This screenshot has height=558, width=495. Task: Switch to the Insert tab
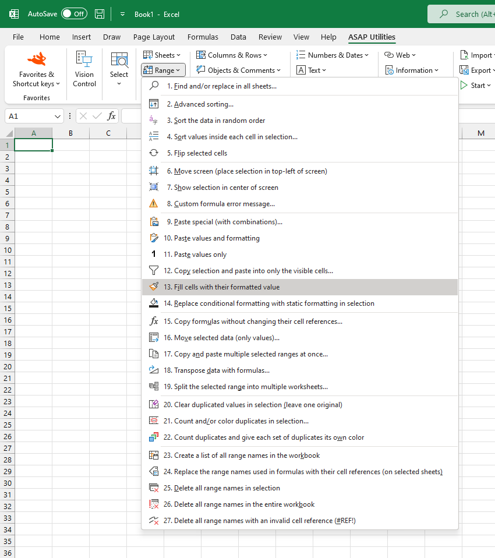click(x=81, y=37)
